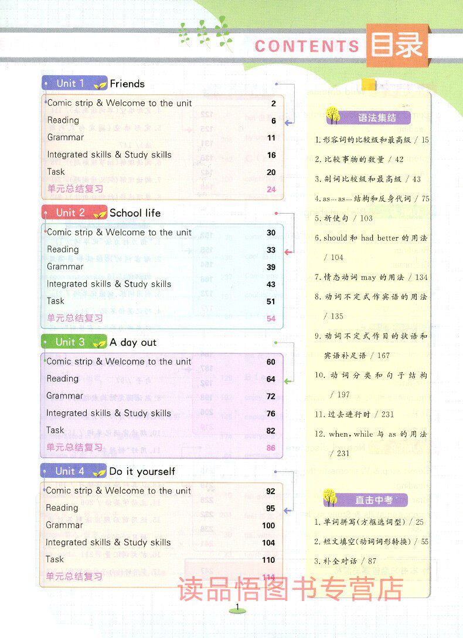Open 单词拼写(方框选词型) item
The height and width of the screenshot is (638, 463).
(x=369, y=522)
